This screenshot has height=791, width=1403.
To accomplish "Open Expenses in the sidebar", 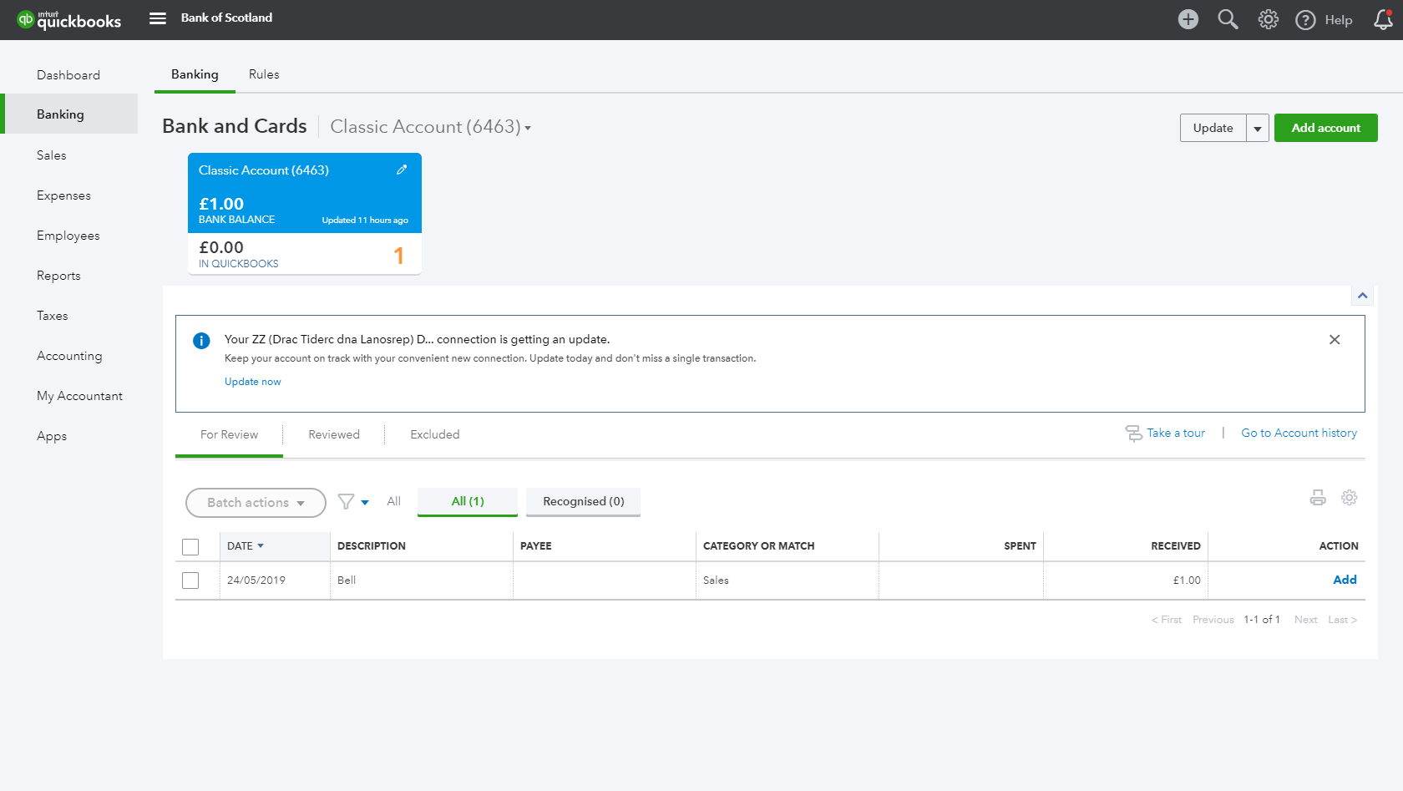I will point(63,195).
